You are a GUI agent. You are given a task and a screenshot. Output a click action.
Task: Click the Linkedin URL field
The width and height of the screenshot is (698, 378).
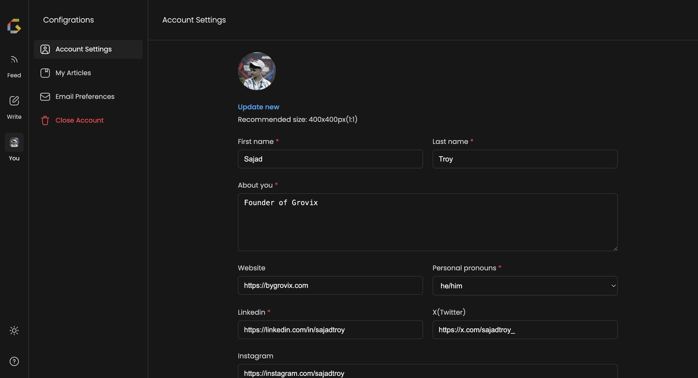tap(330, 330)
